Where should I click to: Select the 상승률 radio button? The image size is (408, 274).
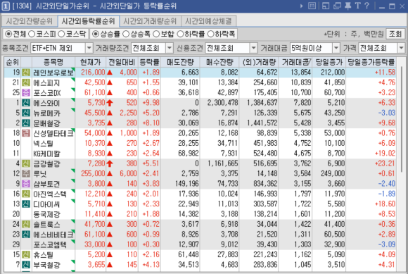click(x=106, y=34)
